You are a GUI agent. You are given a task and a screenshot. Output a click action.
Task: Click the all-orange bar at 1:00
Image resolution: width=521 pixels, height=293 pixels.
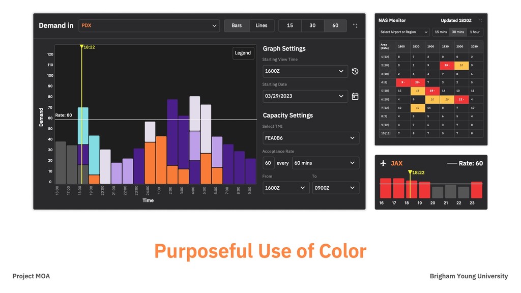[161, 160]
